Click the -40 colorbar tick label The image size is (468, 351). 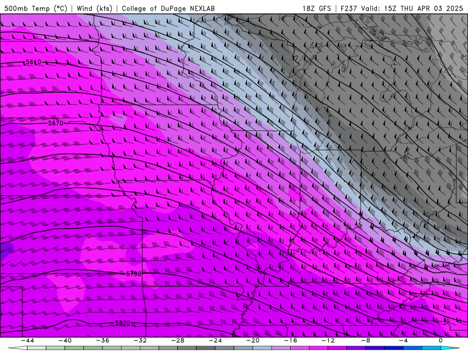pyautogui.click(x=65, y=340)
